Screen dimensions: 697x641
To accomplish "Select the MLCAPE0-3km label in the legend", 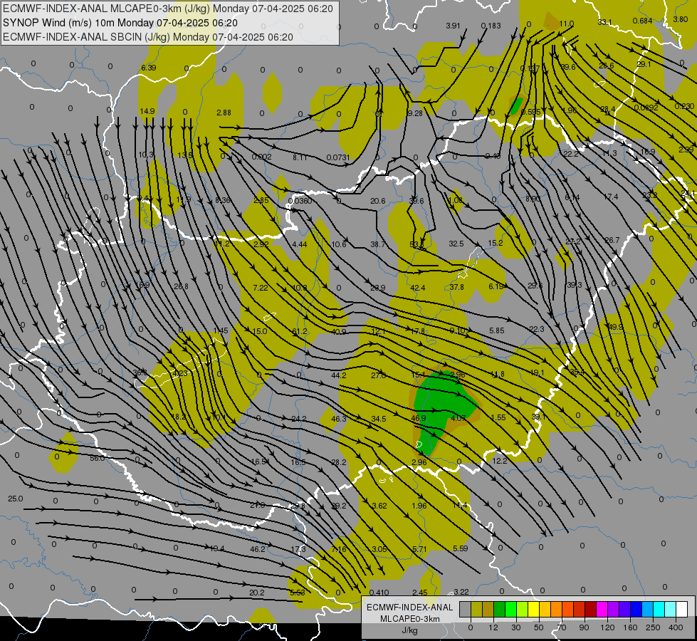I will pos(409,619).
